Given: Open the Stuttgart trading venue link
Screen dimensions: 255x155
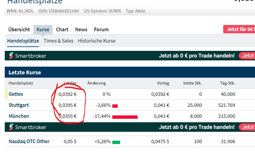Looking at the screenshot, I should pos(19,105).
